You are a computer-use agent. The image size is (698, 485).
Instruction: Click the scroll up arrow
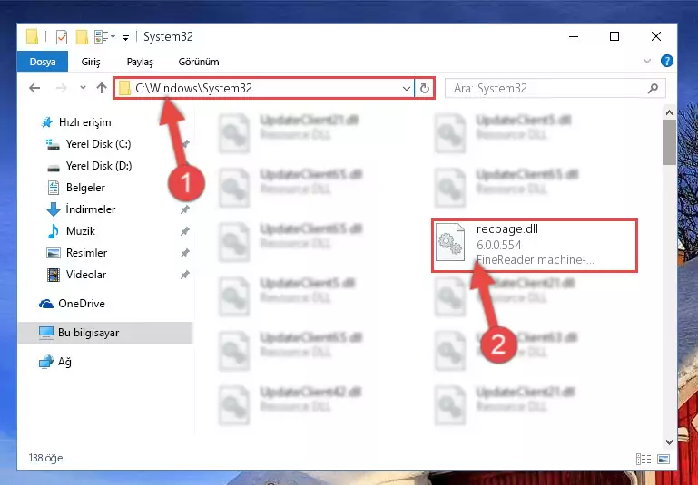(x=669, y=113)
